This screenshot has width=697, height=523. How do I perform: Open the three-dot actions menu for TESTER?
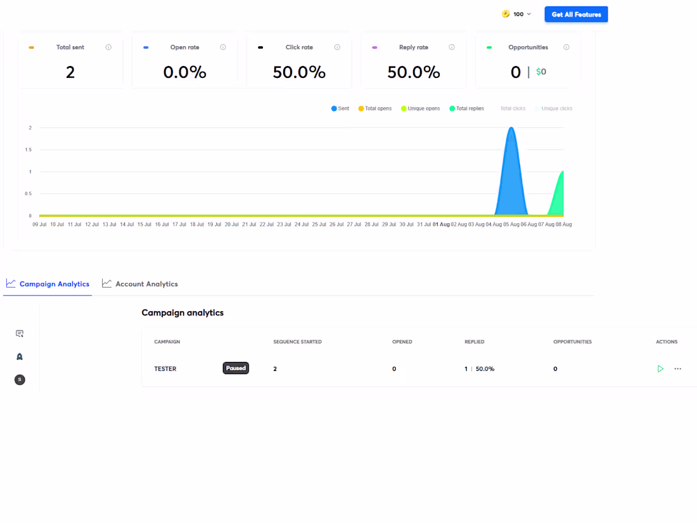677,368
